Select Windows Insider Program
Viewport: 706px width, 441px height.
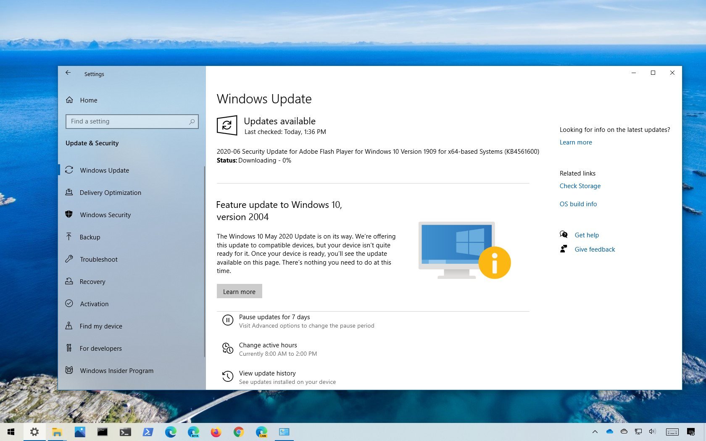pos(116,371)
